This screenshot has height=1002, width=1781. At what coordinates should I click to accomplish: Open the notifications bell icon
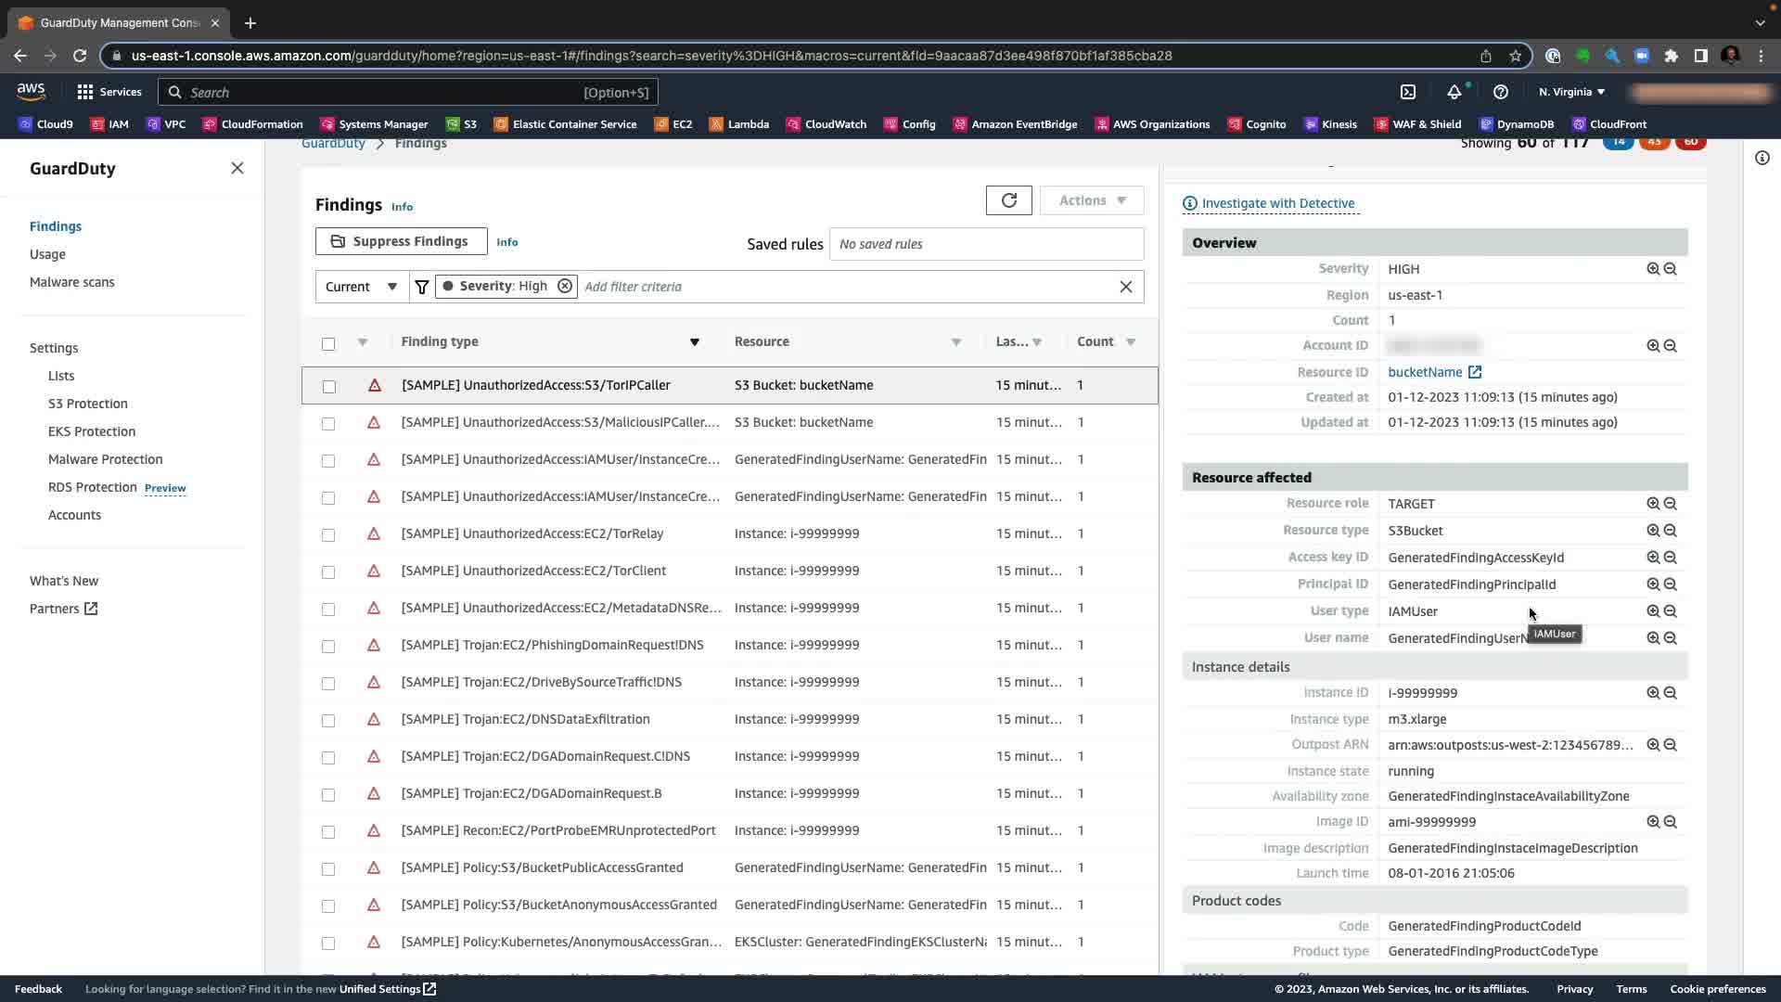[x=1454, y=92]
